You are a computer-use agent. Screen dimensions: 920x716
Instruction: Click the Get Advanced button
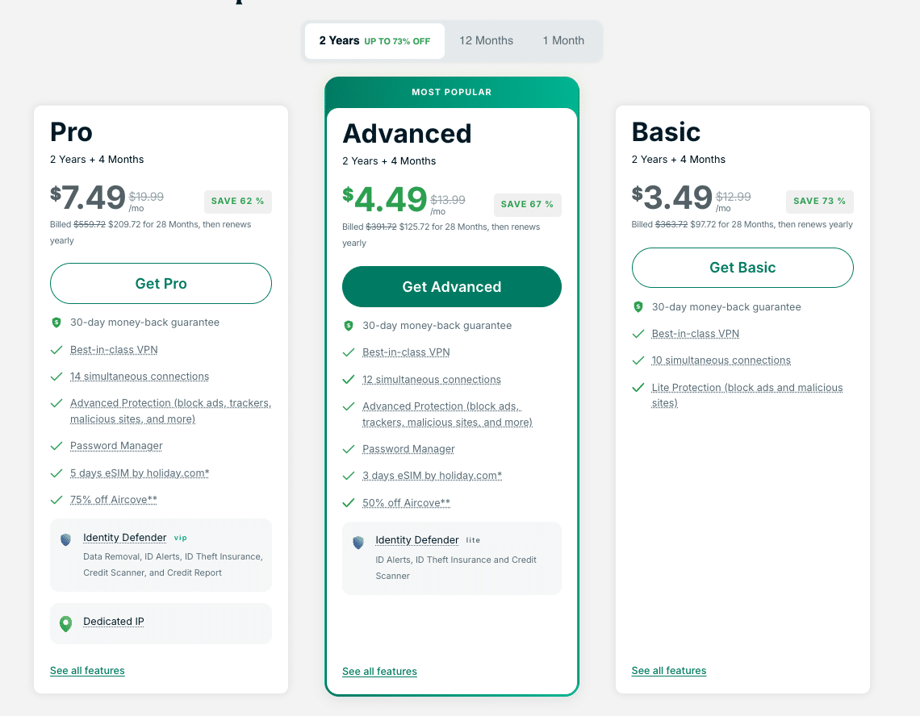click(x=451, y=286)
